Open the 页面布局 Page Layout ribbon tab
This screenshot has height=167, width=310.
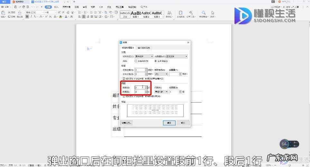(67, 7)
